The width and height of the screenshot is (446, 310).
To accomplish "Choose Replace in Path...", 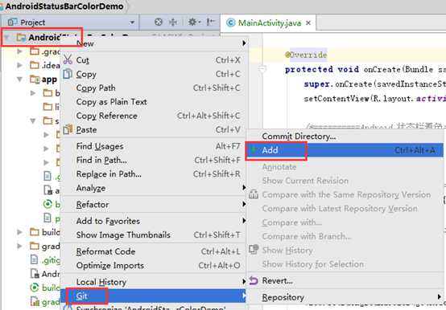I will tap(154, 173).
